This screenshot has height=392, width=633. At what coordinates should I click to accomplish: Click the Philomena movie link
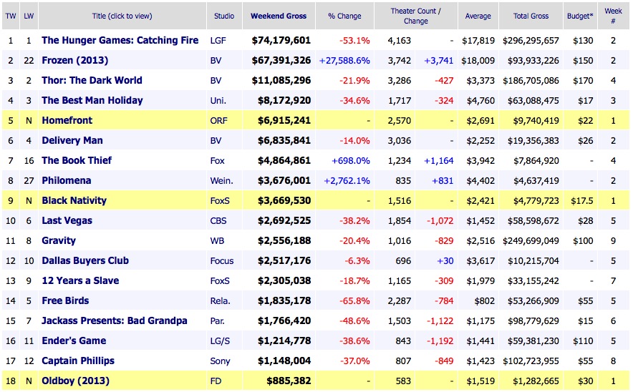pyautogui.click(x=67, y=181)
